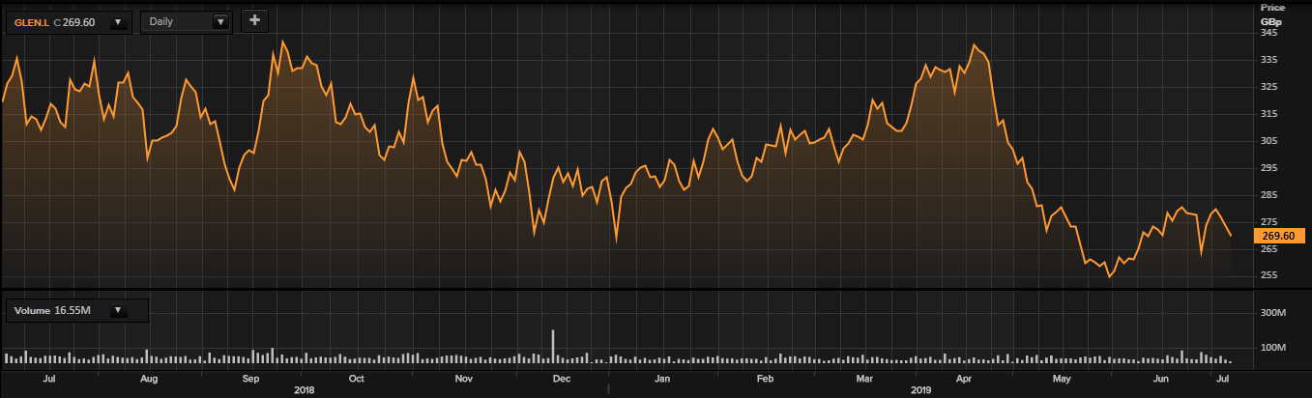Click the 325 price axis label
Screen dimensions: 1312x398
pyautogui.click(x=1268, y=87)
